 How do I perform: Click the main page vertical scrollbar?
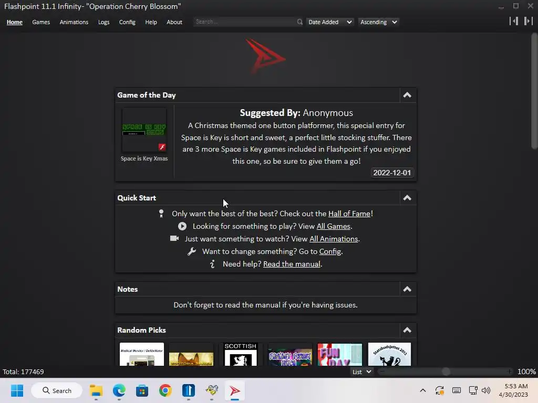click(534, 91)
